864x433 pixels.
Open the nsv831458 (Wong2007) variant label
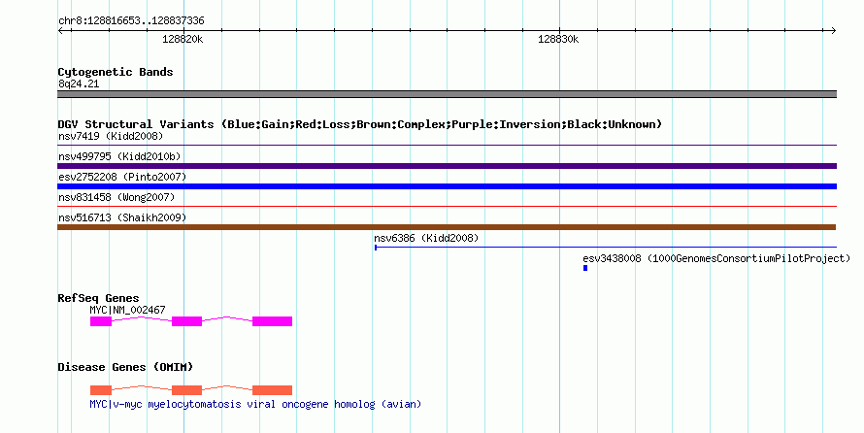pos(116,197)
